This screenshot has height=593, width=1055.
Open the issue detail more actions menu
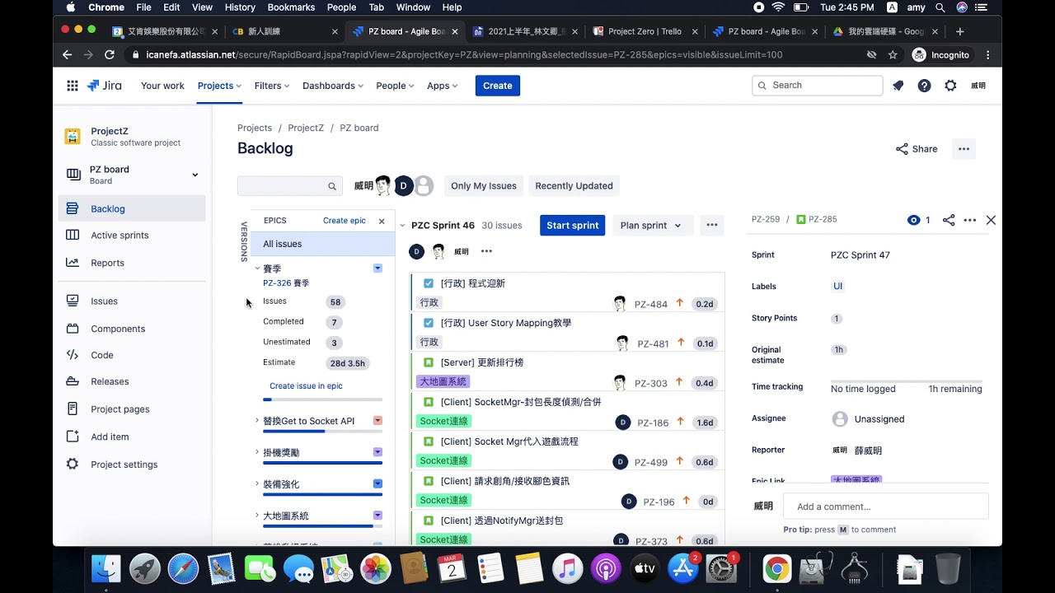pos(970,220)
